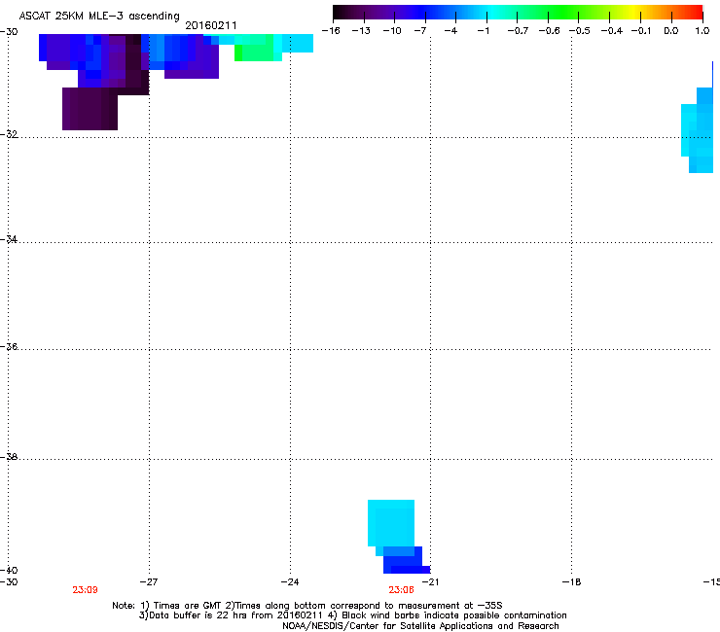Screen dimensions: 720x632
Task: Click the colorbar label '-13'
Action: 361,31
